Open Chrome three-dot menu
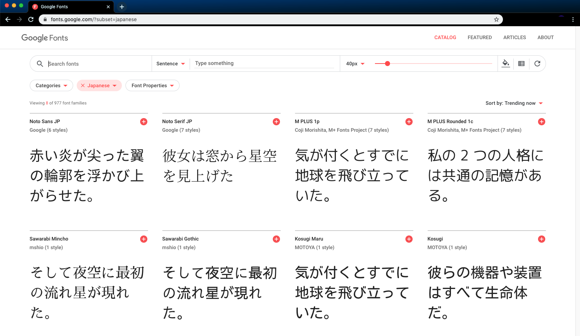580x336 pixels. click(x=573, y=19)
